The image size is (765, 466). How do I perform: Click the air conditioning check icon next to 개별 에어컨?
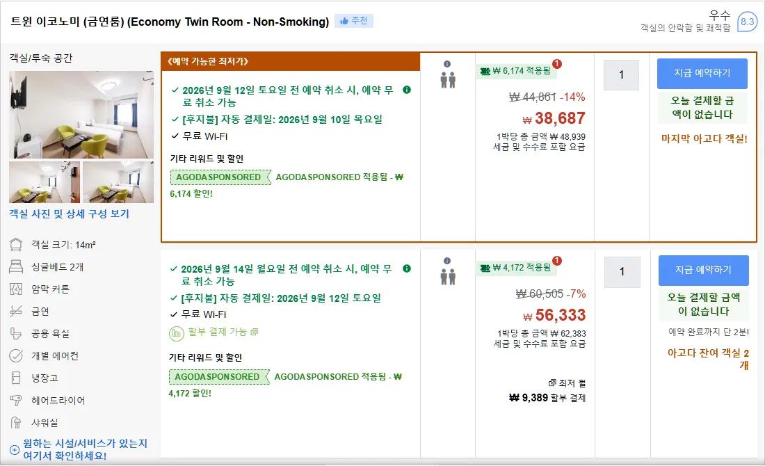(x=16, y=355)
